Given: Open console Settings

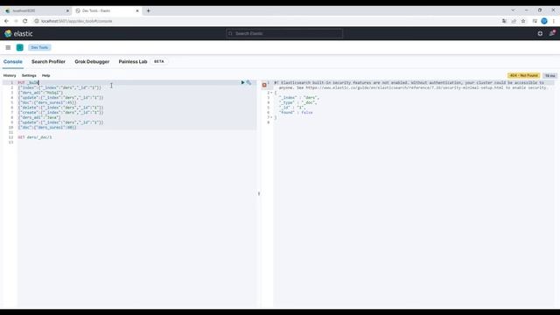Looking at the screenshot, I should [29, 75].
